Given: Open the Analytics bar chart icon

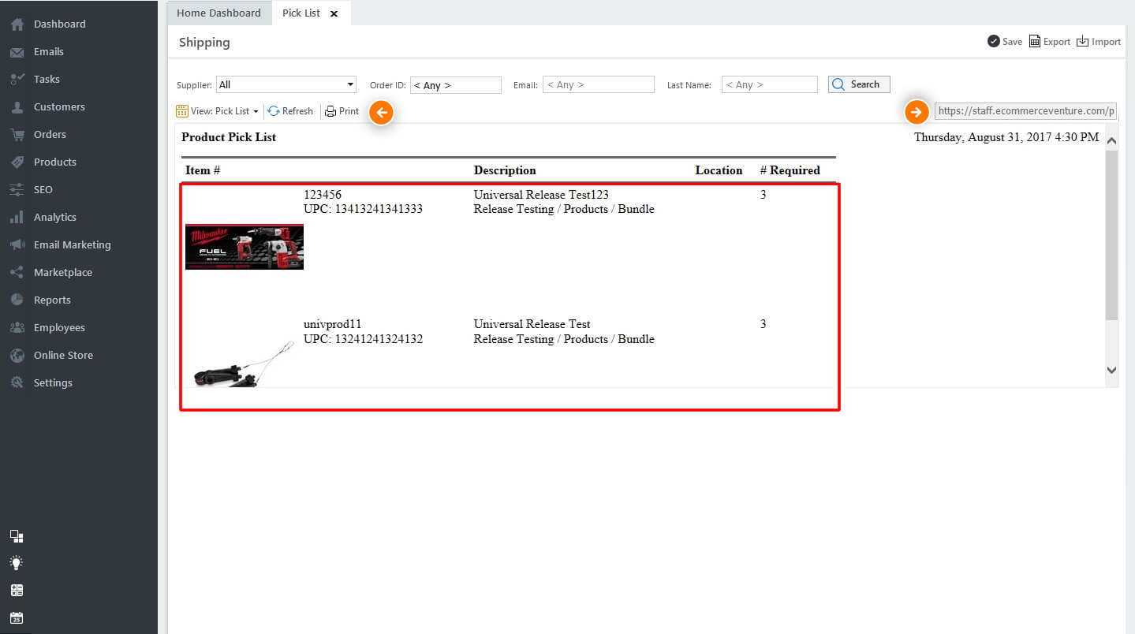Looking at the screenshot, I should coord(17,218).
